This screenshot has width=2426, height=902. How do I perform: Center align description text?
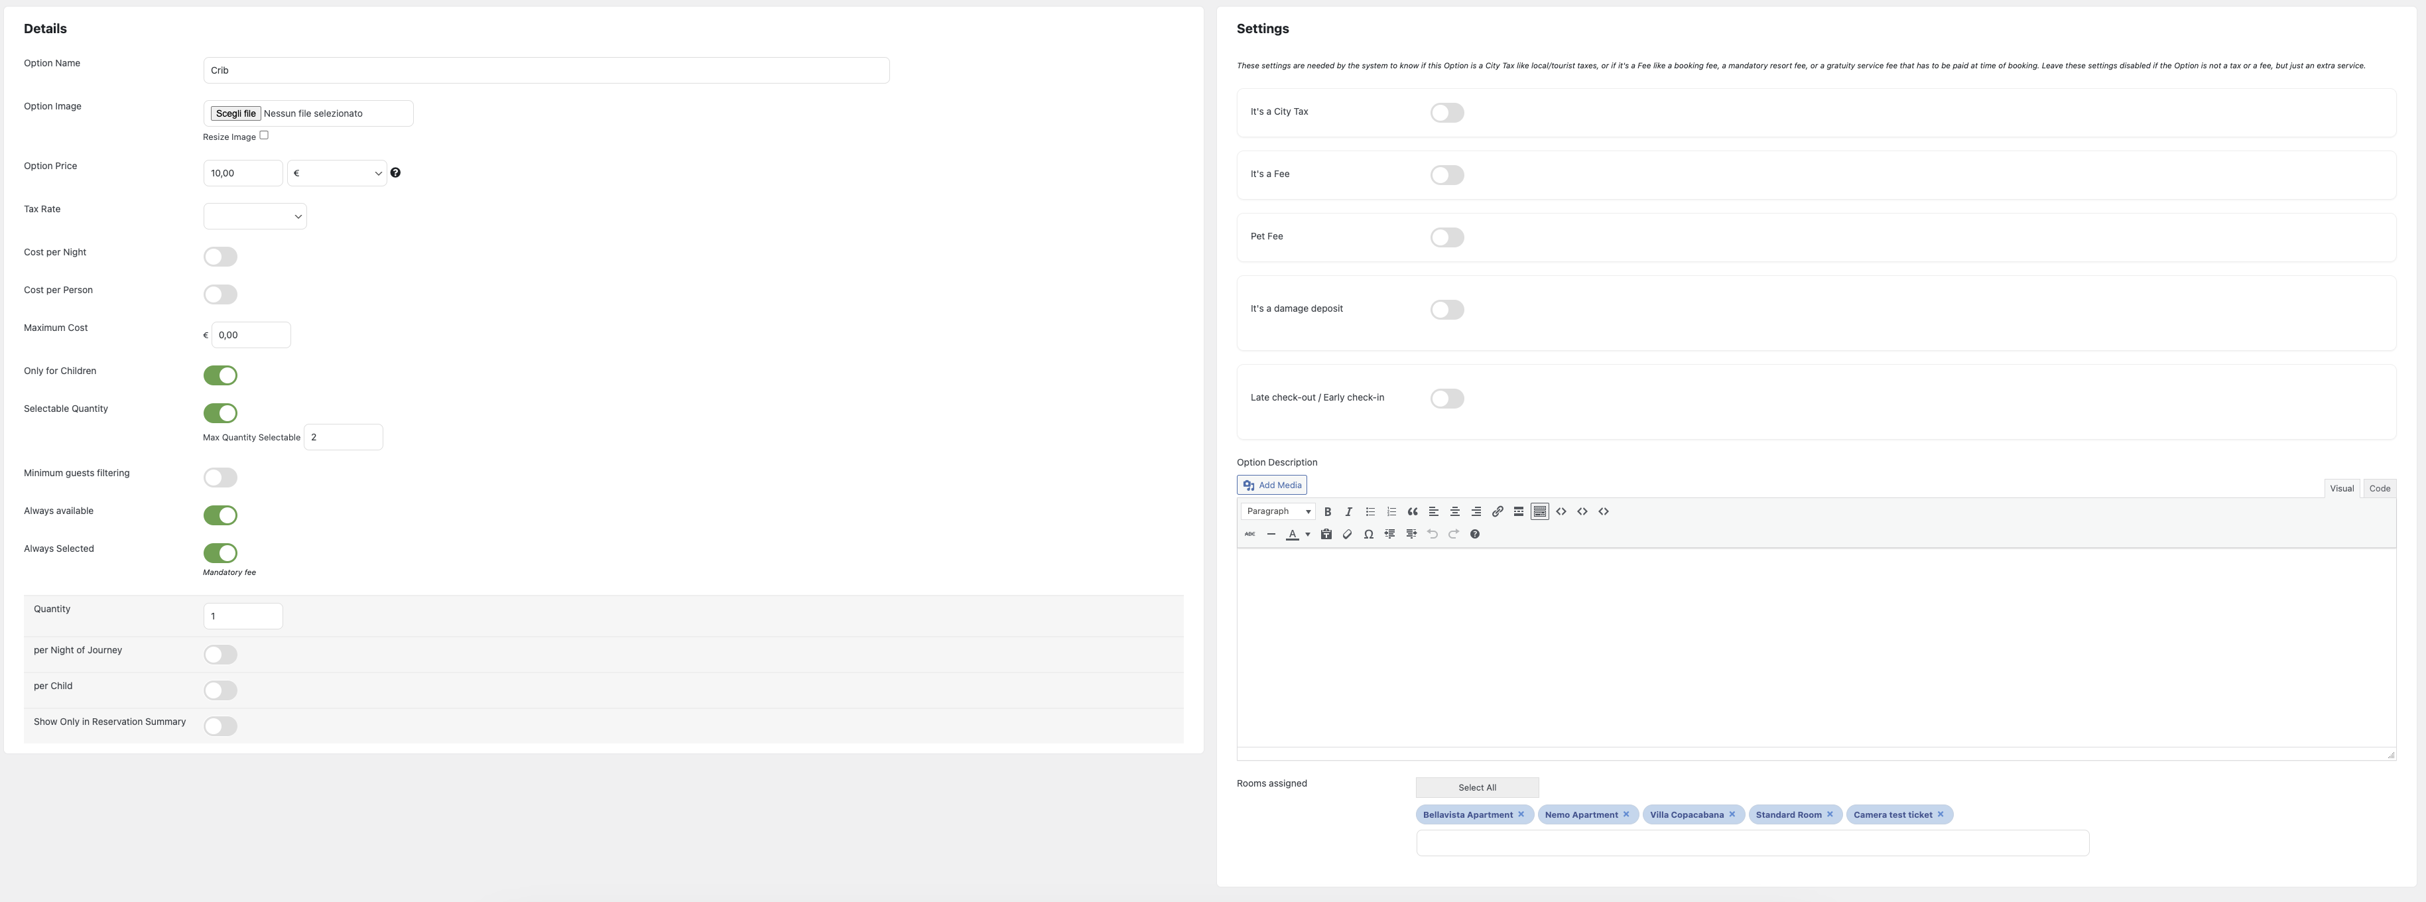click(x=1455, y=511)
